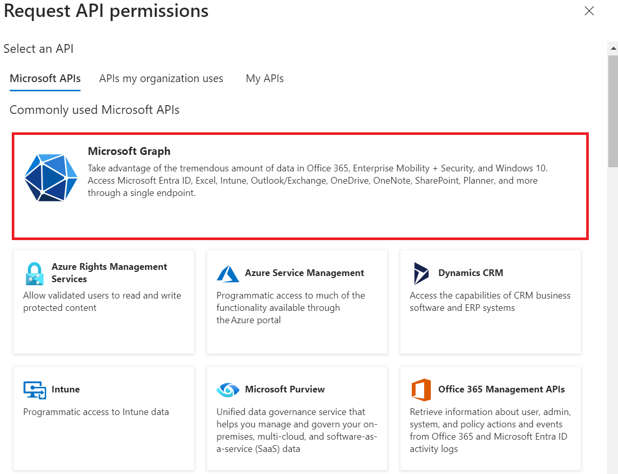Close the Request API permissions panel
The height and width of the screenshot is (474, 618).
[x=589, y=11]
